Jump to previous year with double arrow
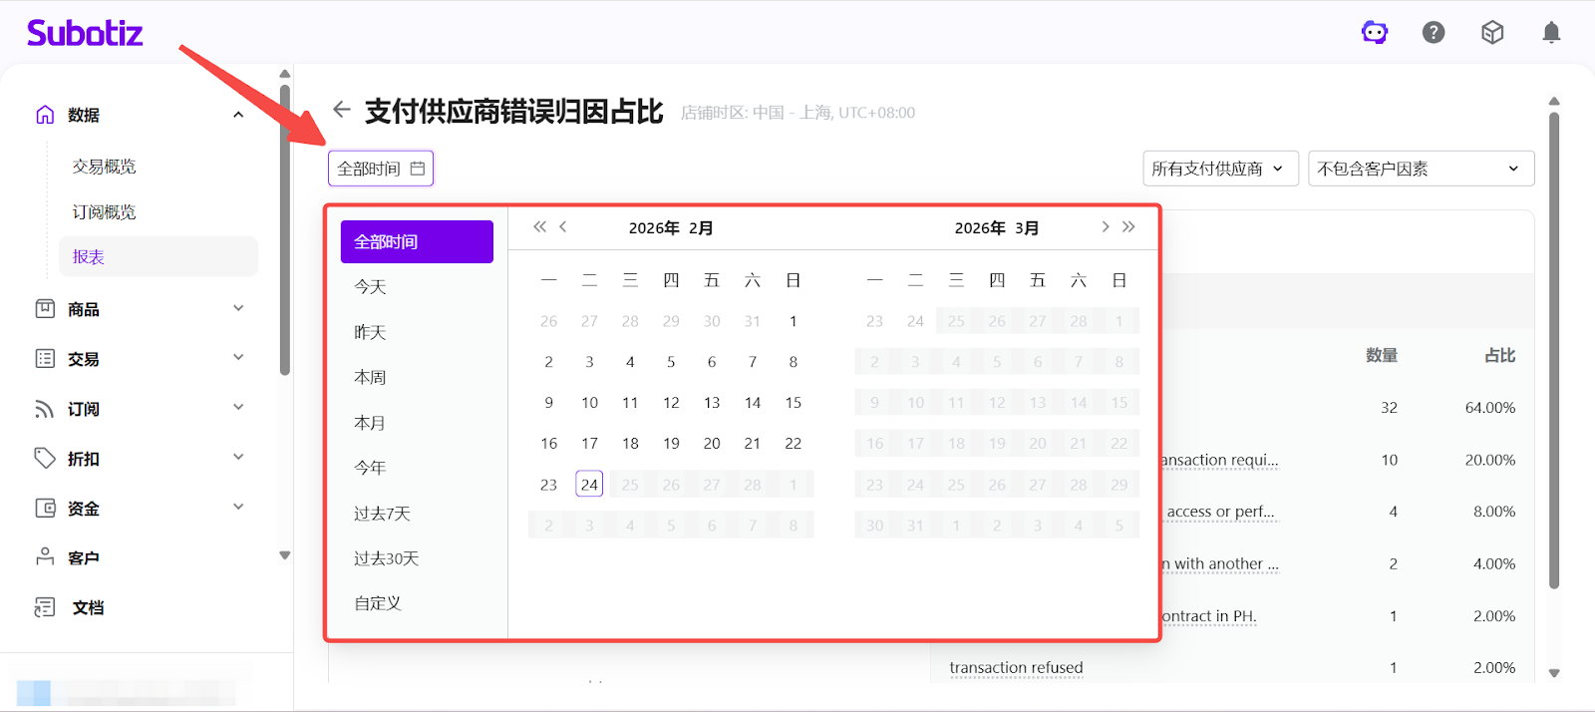The height and width of the screenshot is (712, 1595). coord(539,227)
